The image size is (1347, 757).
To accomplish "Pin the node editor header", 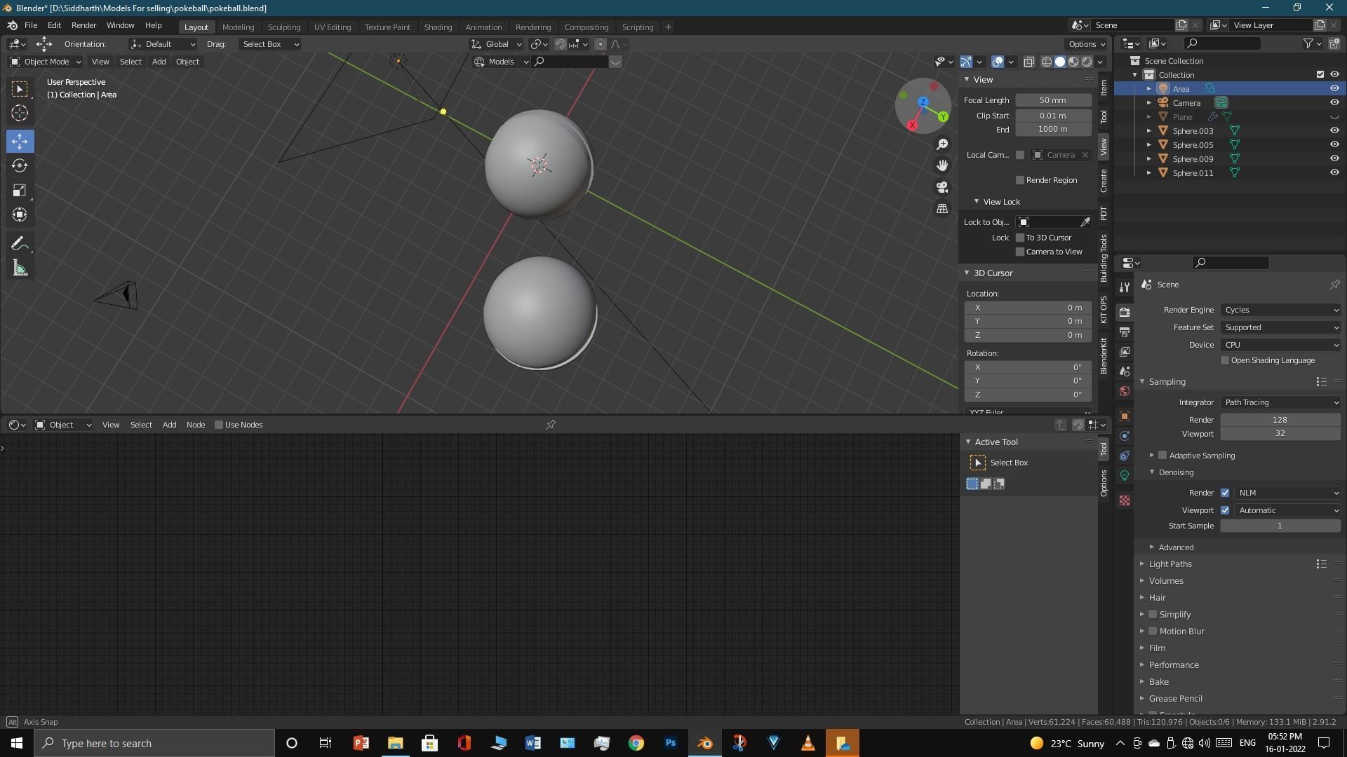I will pyautogui.click(x=551, y=425).
